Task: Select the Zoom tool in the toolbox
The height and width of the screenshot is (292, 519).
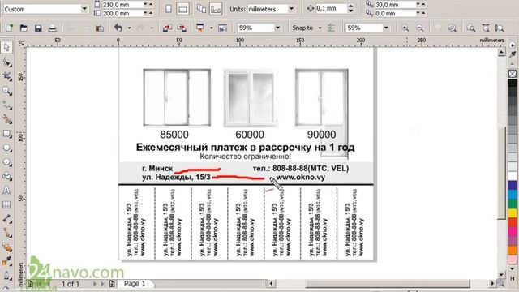Action: pyautogui.click(x=6, y=91)
